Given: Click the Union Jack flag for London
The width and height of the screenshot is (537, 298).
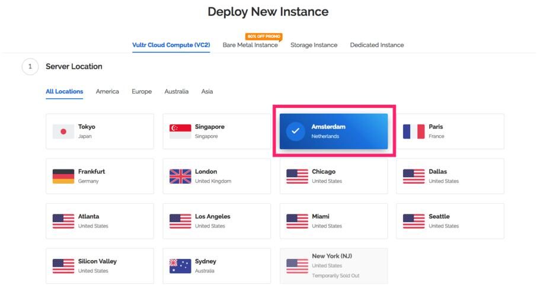Looking at the screenshot, I should tap(180, 177).
